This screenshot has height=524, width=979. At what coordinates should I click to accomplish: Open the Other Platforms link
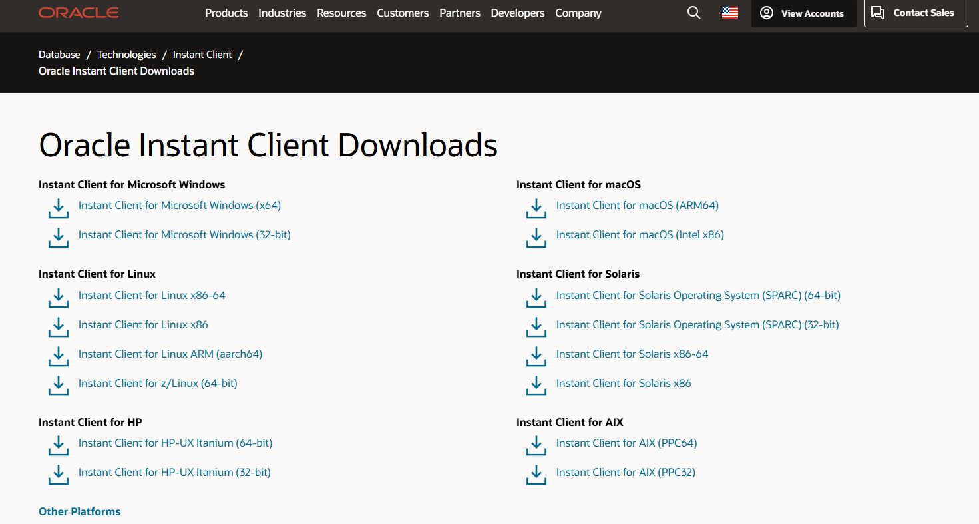click(80, 511)
